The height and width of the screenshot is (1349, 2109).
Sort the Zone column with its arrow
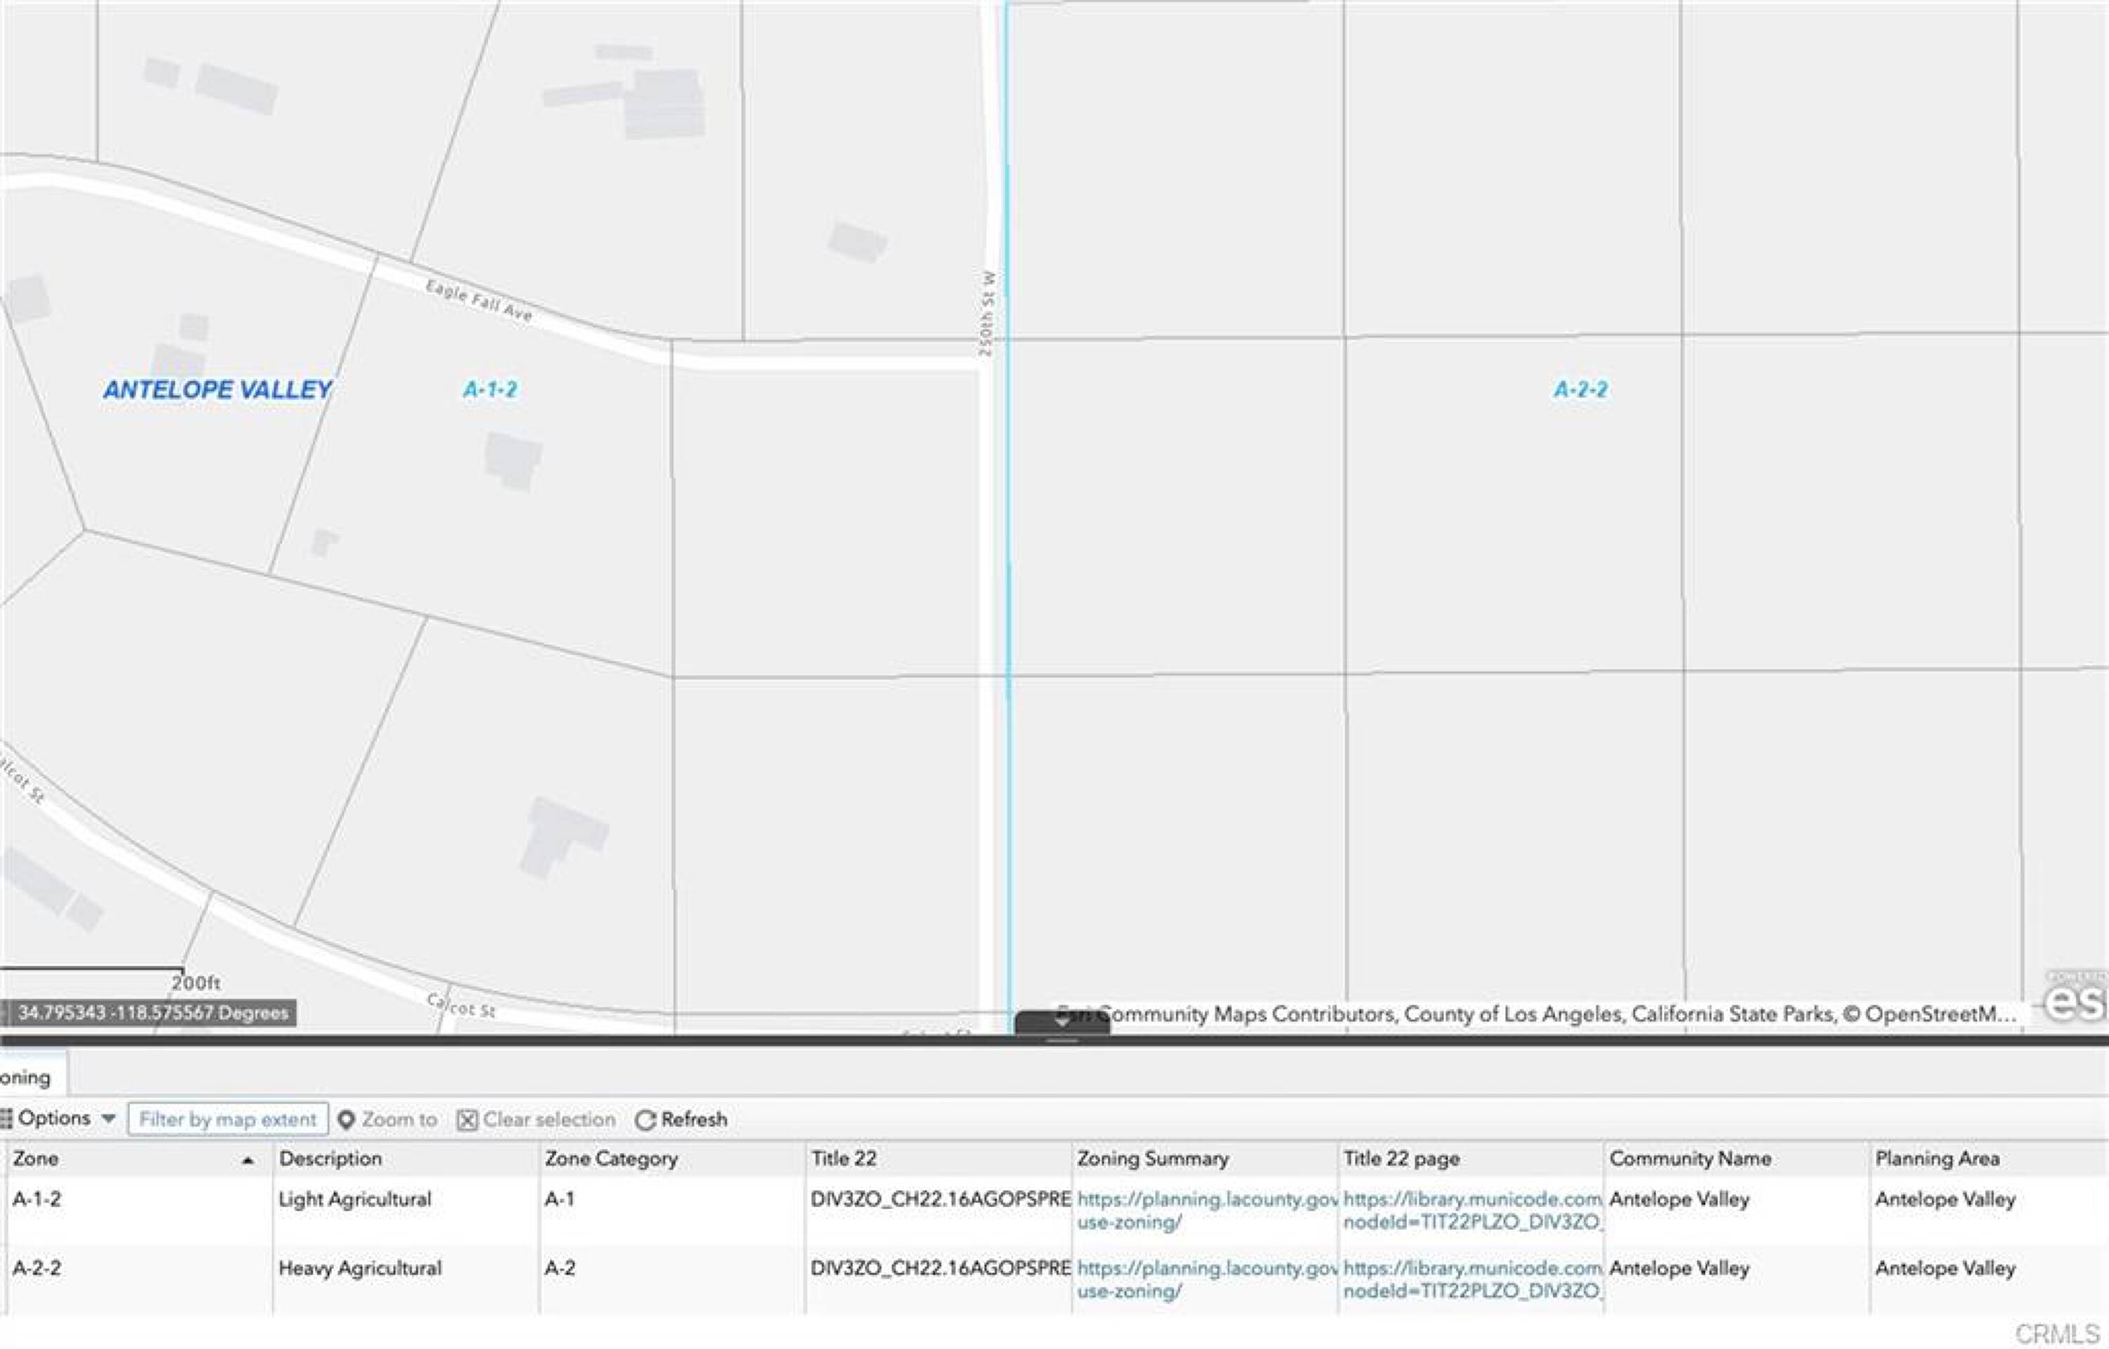coord(248,1160)
